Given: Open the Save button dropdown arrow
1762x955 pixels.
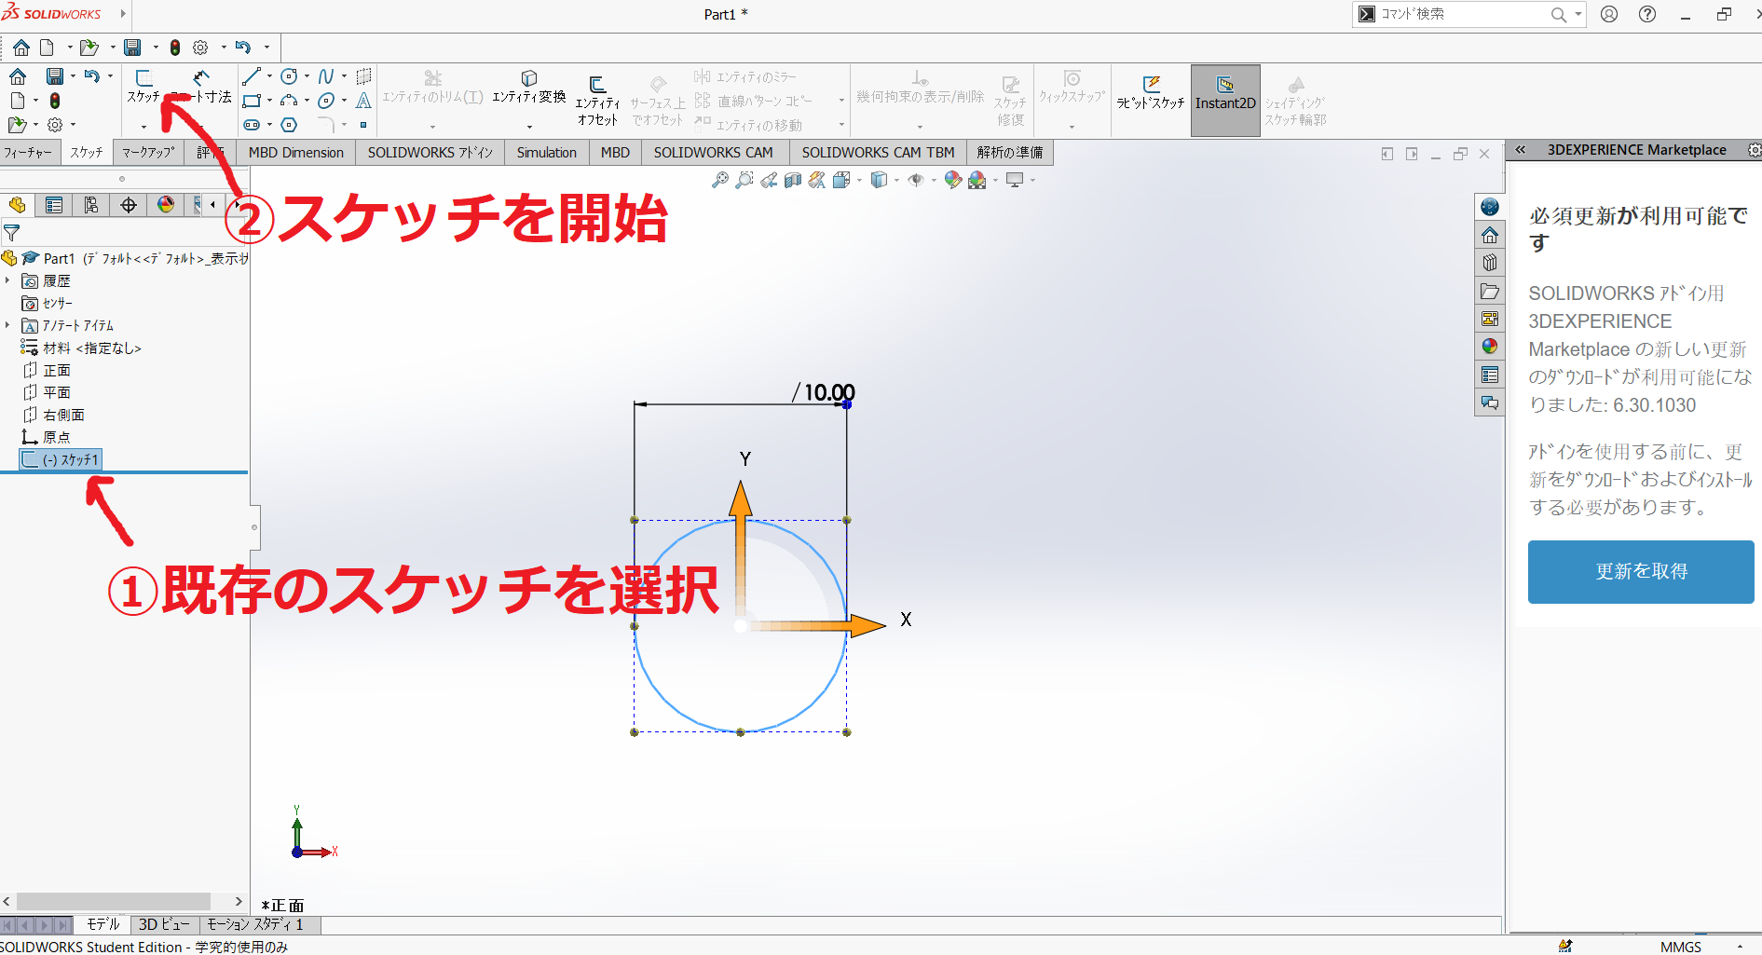Looking at the screenshot, I should (x=156, y=47).
